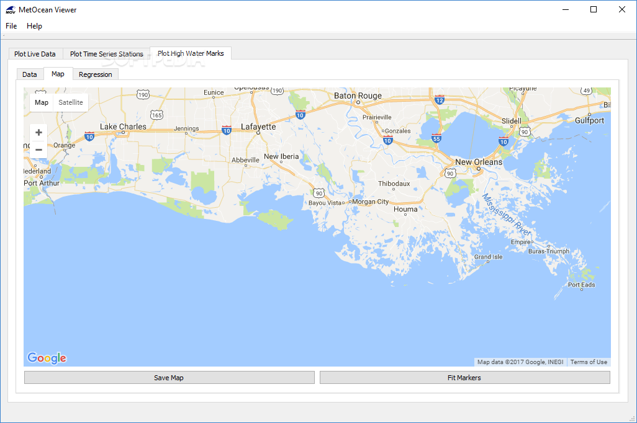The width and height of the screenshot is (637, 423).
Task: Click the Baton Rouge map label
Action: tap(358, 96)
